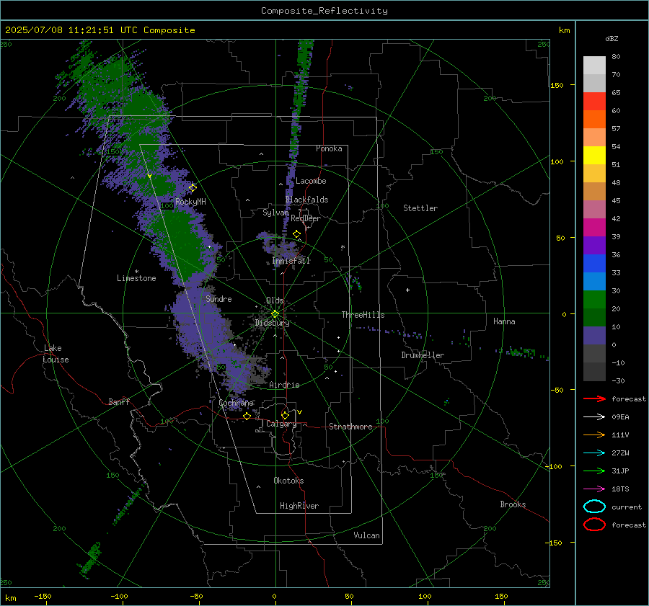Click the Strathmore city label

[350, 427]
